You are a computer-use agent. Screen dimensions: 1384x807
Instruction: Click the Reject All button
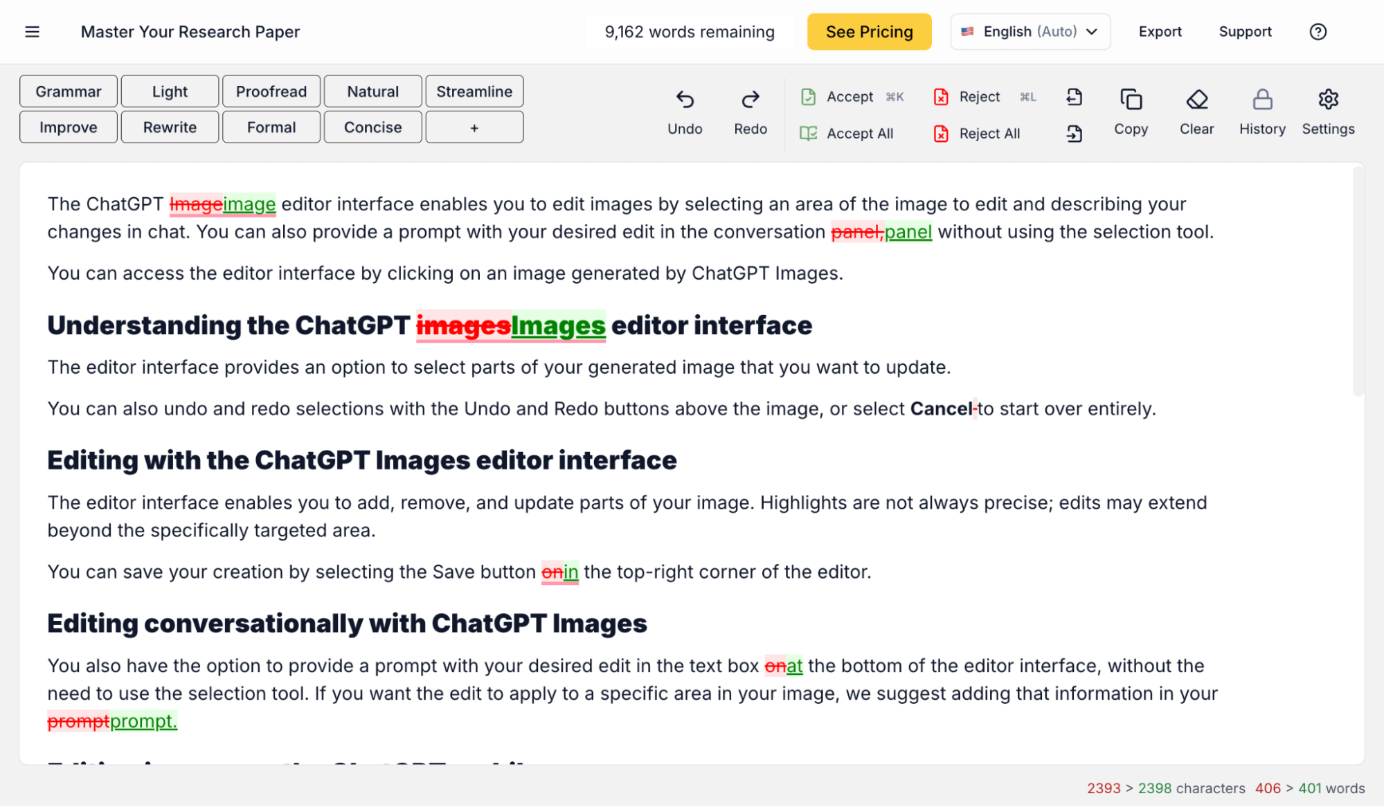pos(977,134)
